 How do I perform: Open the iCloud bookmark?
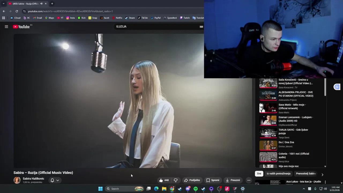[15, 18]
